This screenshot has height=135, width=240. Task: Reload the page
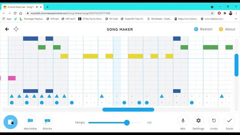tap(15, 13)
